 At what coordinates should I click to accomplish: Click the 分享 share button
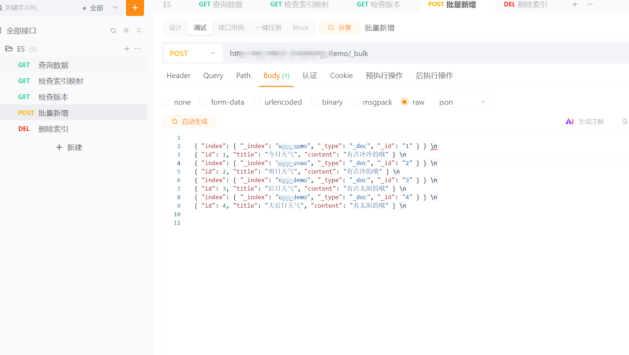339,27
